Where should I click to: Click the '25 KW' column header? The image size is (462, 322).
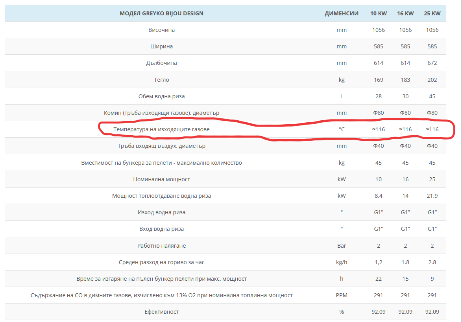(x=432, y=13)
